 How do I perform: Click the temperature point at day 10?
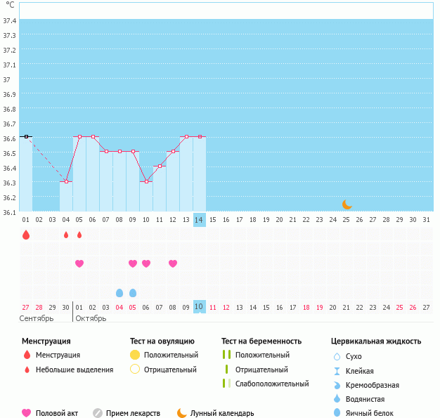tap(146, 181)
